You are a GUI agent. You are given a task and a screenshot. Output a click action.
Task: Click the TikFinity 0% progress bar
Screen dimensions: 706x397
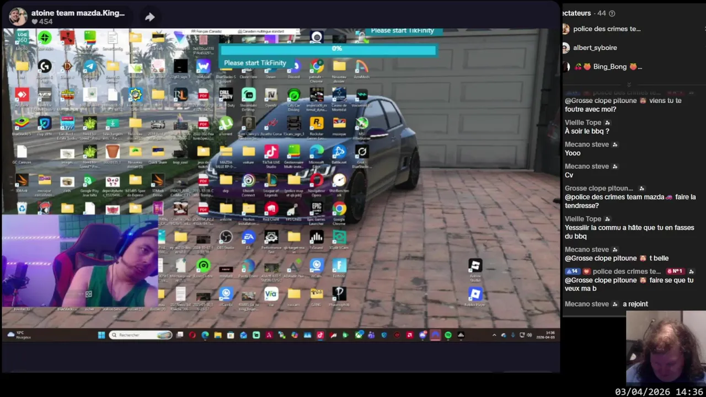tap(328, 49)
